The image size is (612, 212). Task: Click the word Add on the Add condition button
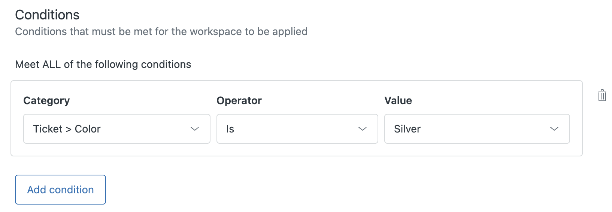point(37,190)
